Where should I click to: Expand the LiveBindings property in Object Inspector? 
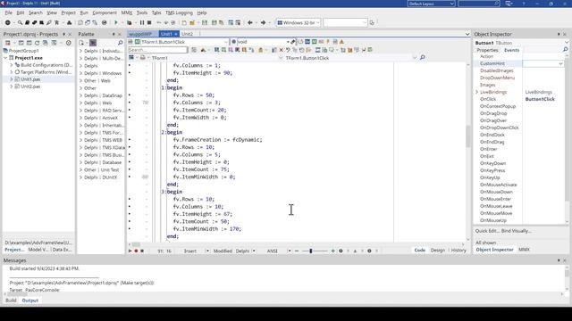tap(476, 92)
